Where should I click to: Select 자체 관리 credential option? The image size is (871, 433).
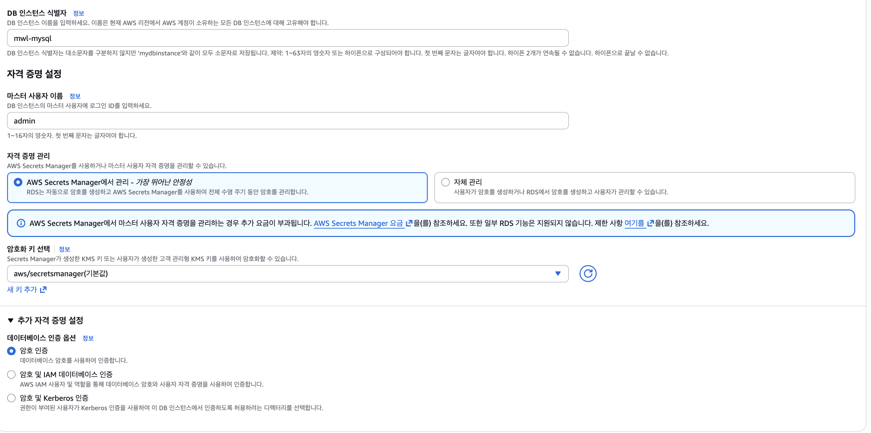click(x=445, y=182)
